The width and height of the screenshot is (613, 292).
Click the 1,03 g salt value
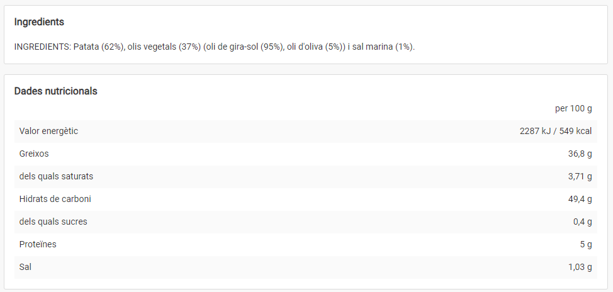(x=580, y=267)
